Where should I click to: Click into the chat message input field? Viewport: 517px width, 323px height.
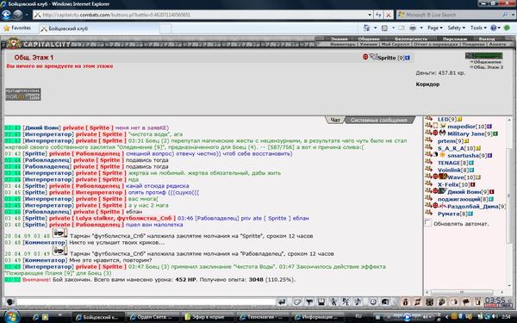pos(146,302)
